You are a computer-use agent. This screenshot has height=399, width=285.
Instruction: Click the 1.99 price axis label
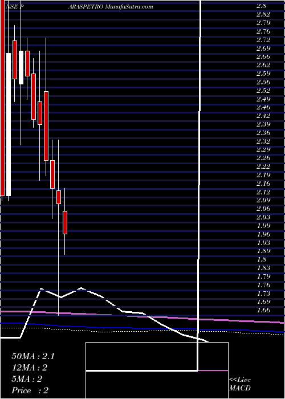[x=263, y=226]
